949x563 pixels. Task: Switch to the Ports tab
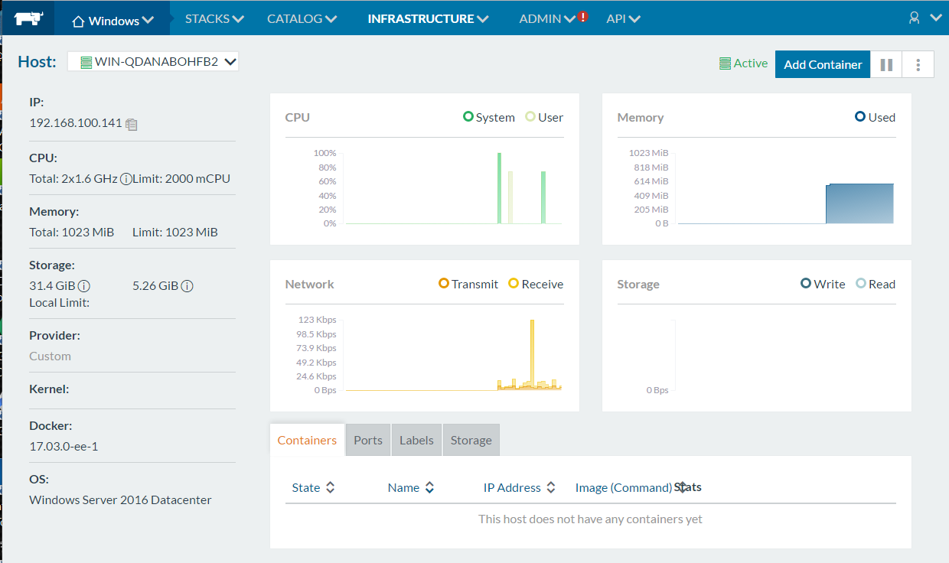[368, 441]
